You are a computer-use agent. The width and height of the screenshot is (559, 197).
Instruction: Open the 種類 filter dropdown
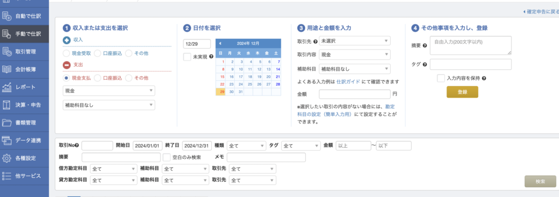pos(246,146)
